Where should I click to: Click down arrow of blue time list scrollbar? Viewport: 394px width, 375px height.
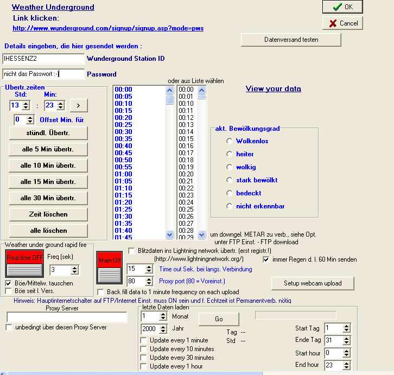(x=170, y=235)
